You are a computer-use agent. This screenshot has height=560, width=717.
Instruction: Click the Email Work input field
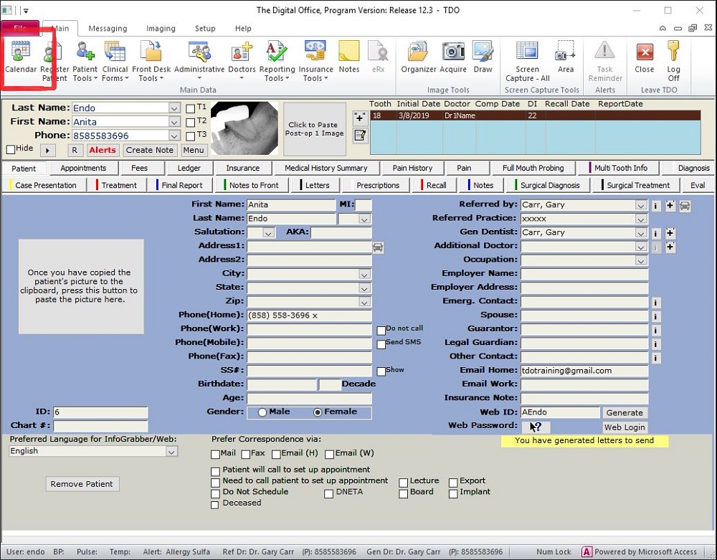point(584,385)
